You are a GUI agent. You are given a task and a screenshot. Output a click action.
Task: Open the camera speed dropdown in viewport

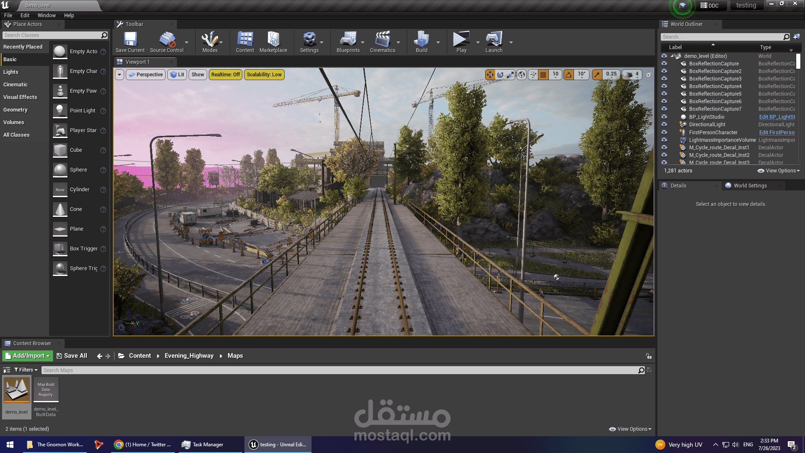click(x=631, y=75)
